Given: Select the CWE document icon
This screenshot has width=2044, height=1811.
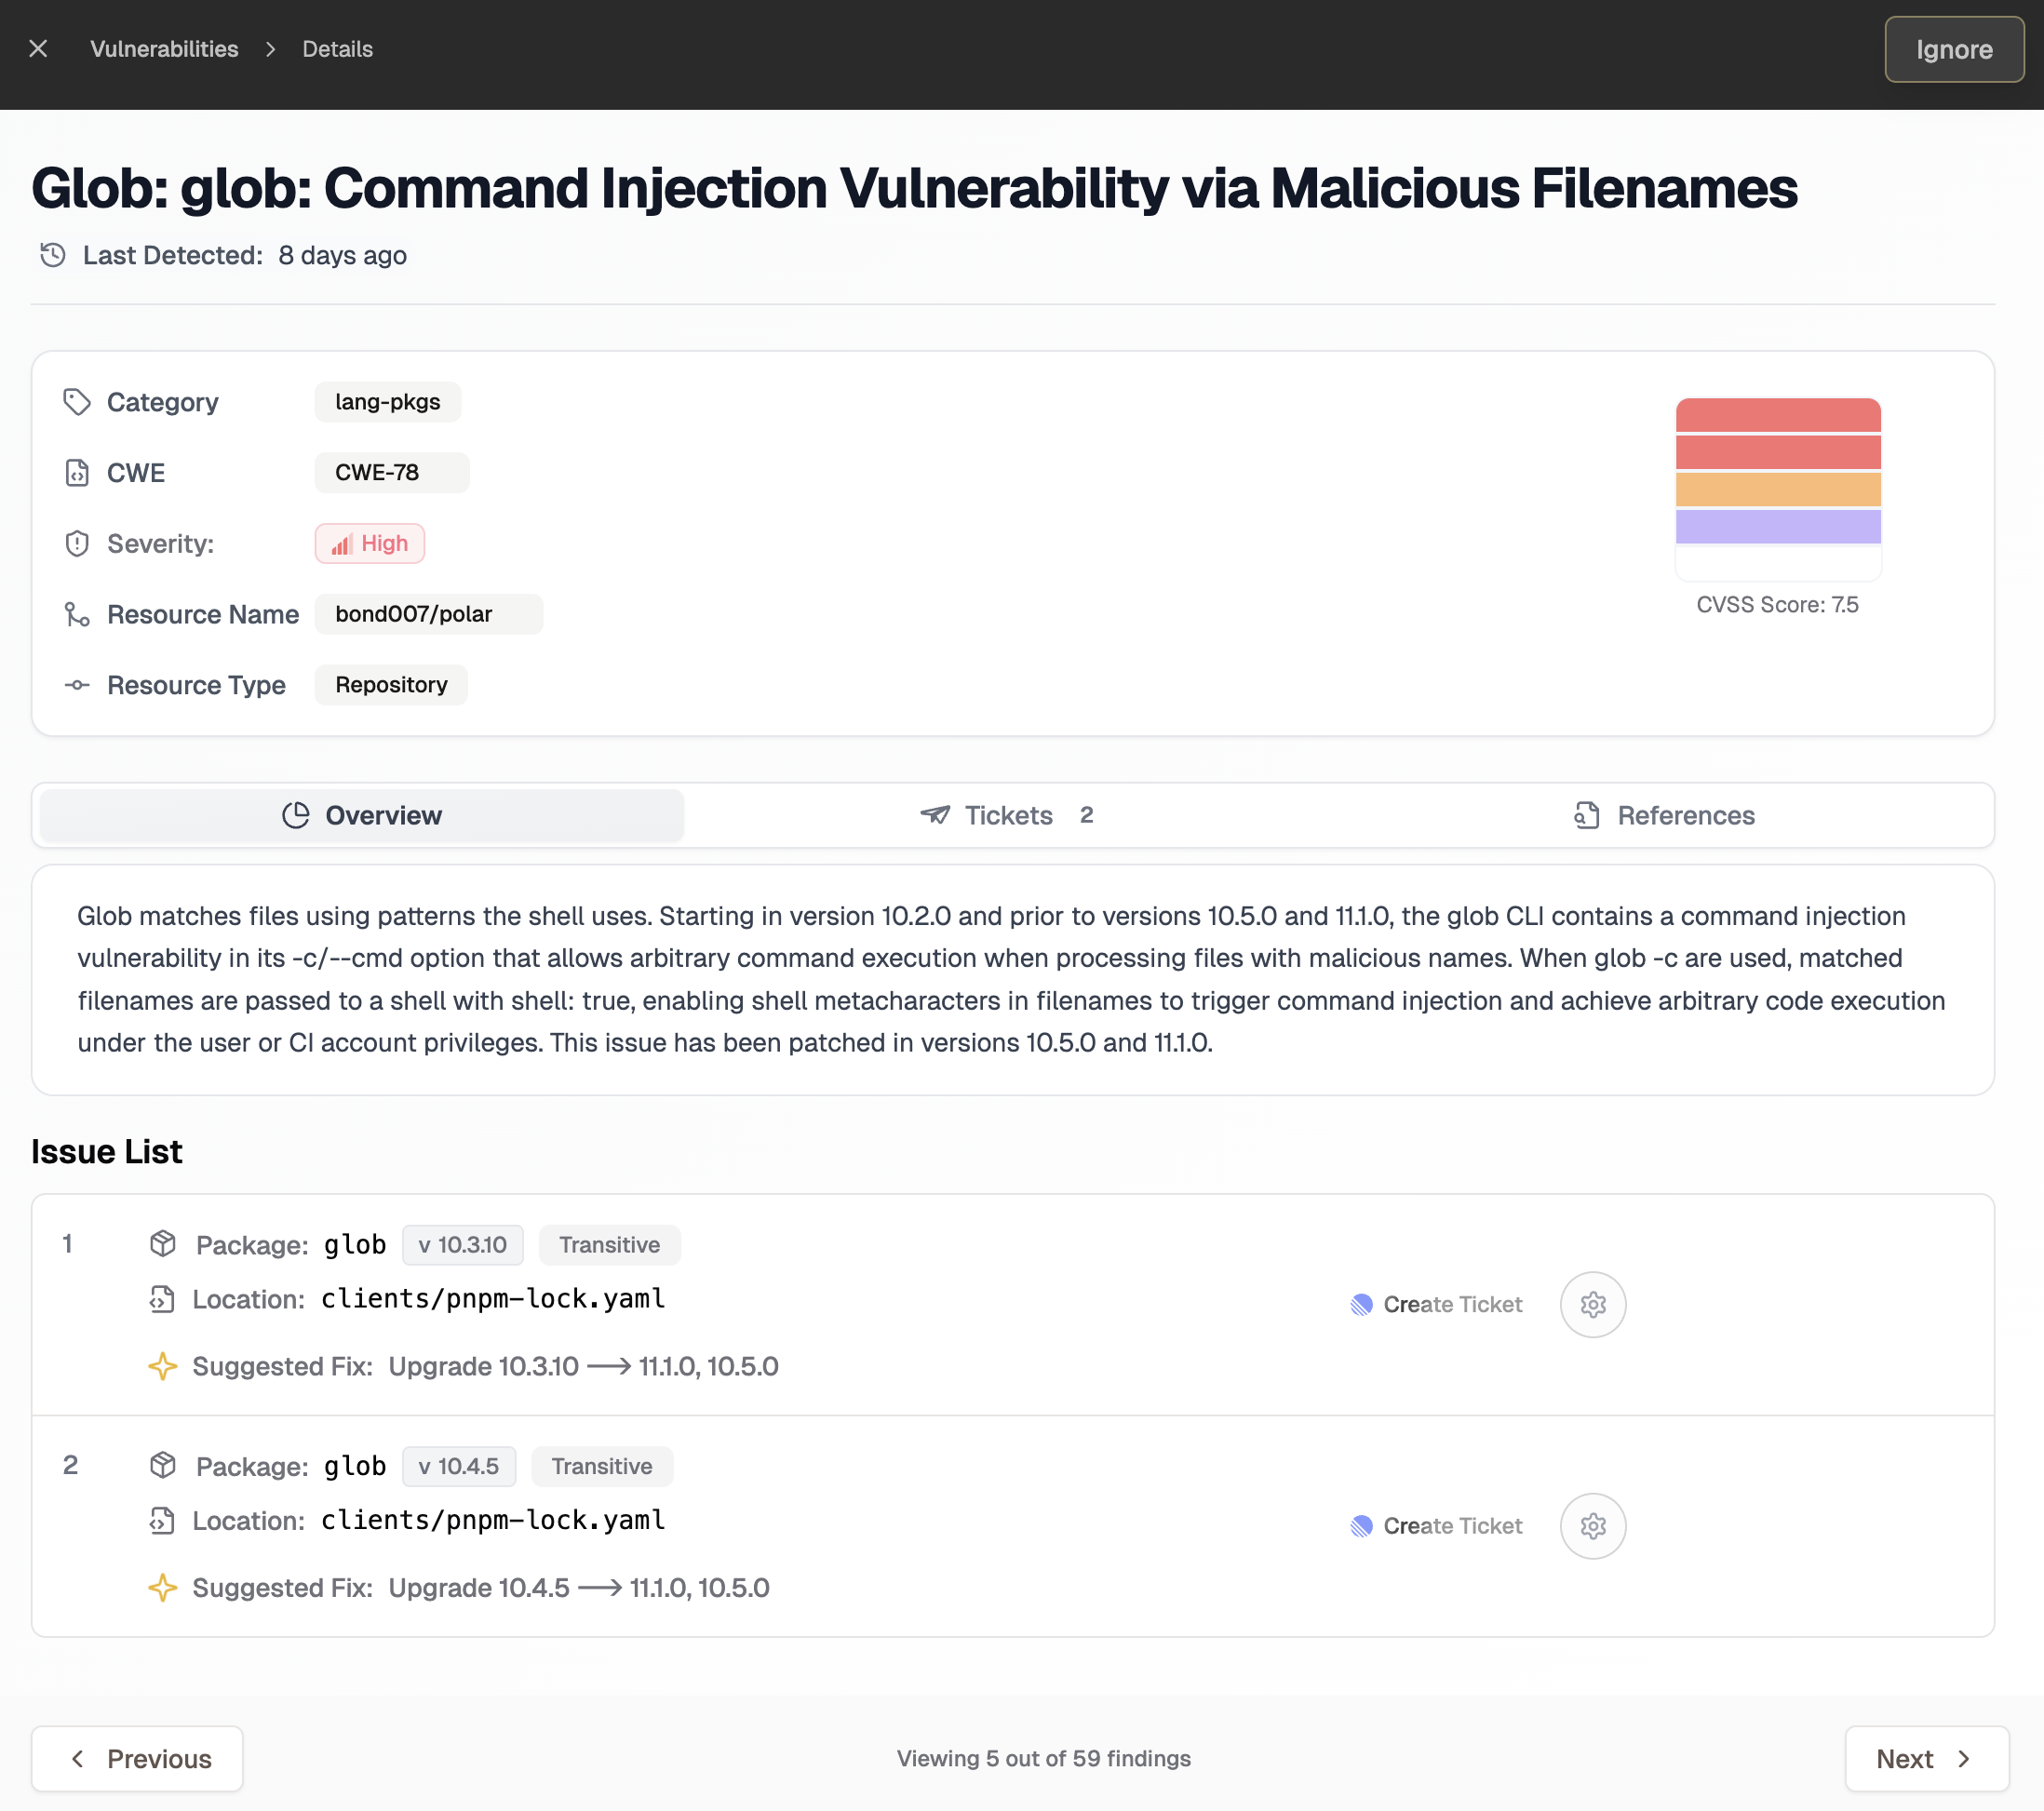Looking at the screenshot, I should 77,473.
